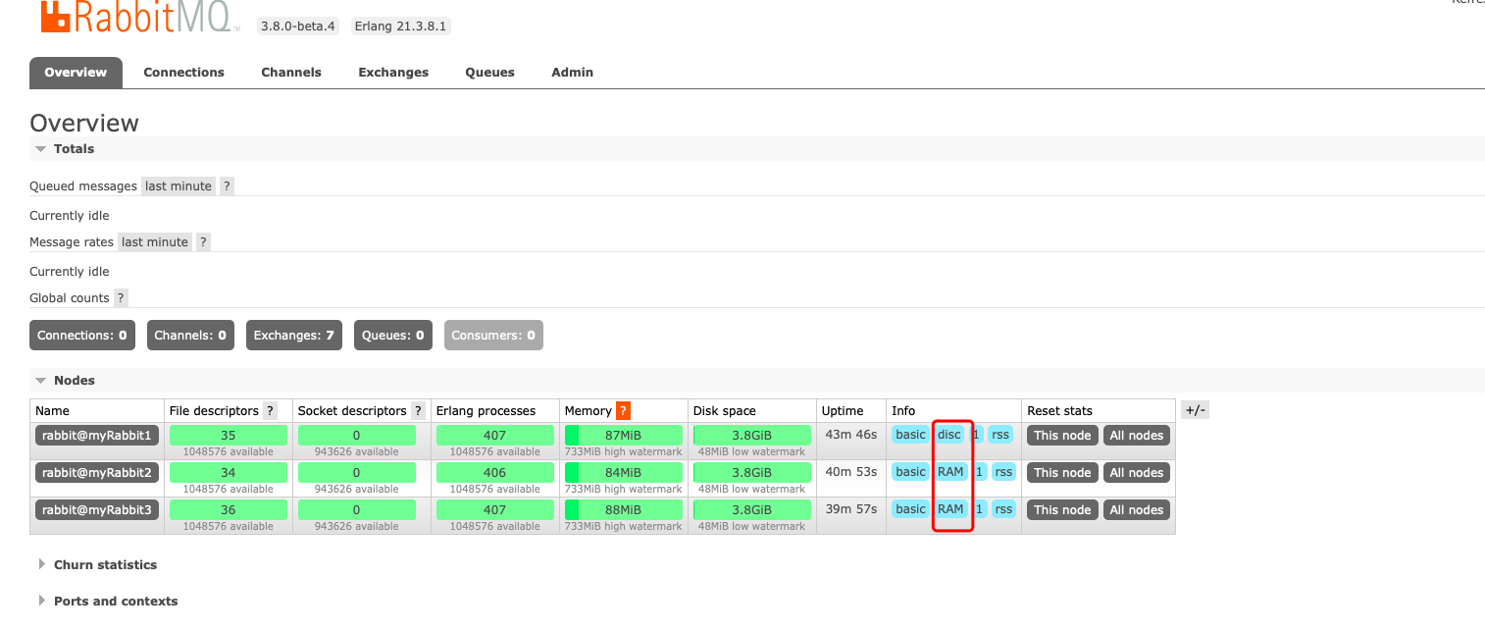
Task: Click uptime value 39m 57s
Action: [850, 508]
